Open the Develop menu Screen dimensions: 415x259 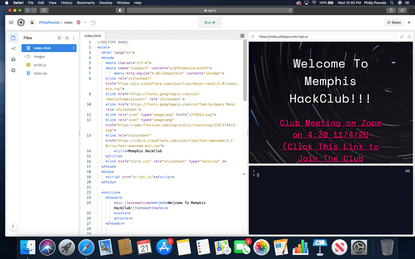(x=106, y=3)
